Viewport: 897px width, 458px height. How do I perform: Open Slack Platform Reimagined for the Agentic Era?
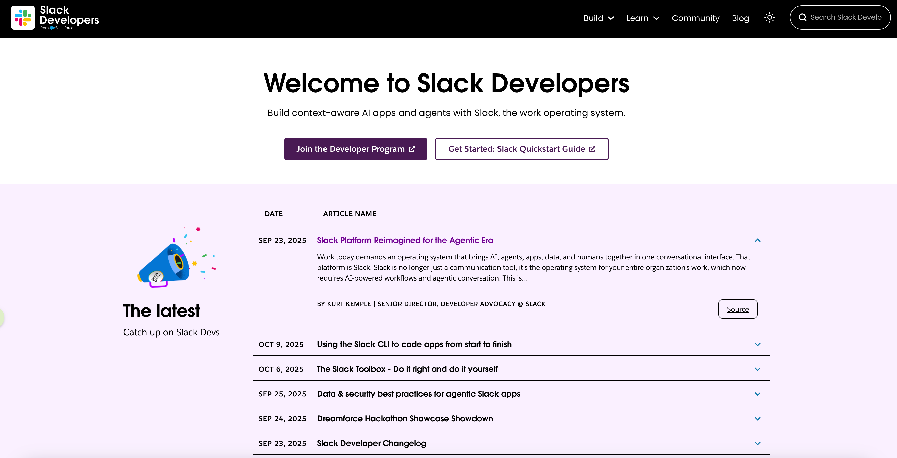click(405, 240)
